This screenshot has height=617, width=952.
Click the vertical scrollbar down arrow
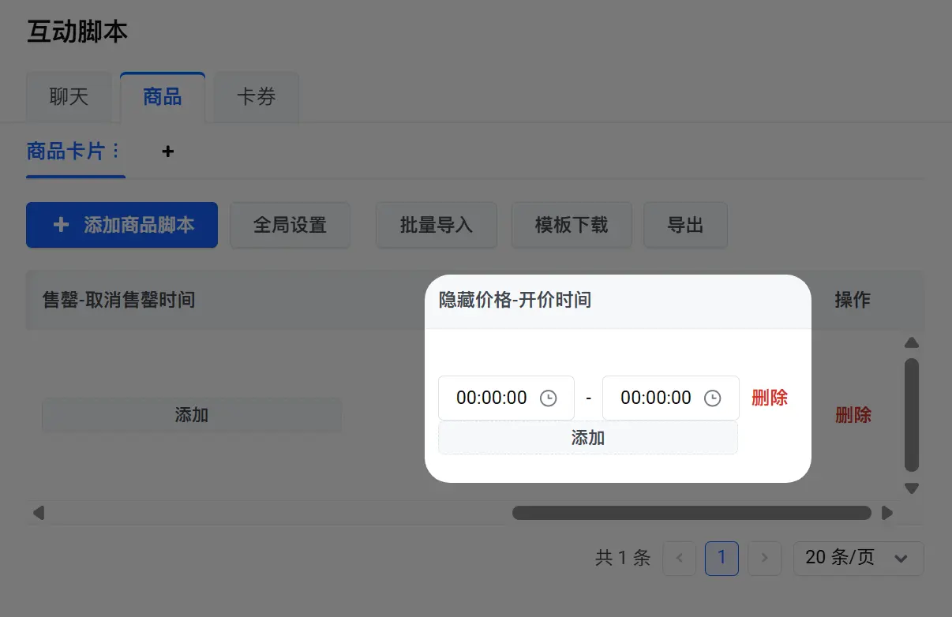pyautogui.click(x=912, y=488)
